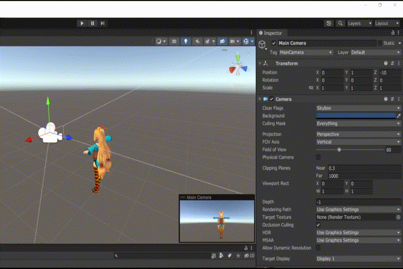Pick Background color with the eyedropper
Image resolution: width=403 pixels, height=269 pixels.
(399, 116)
